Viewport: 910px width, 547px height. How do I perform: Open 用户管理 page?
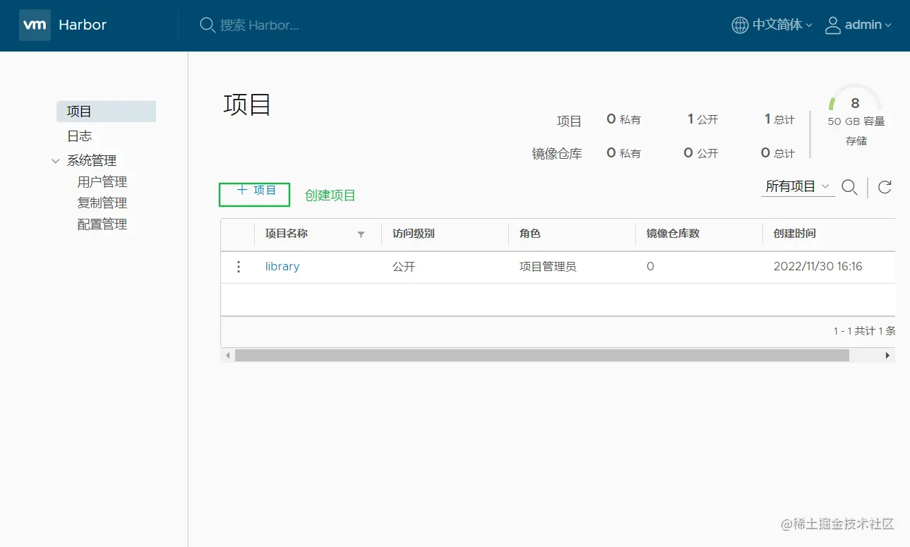click(102, 182)
